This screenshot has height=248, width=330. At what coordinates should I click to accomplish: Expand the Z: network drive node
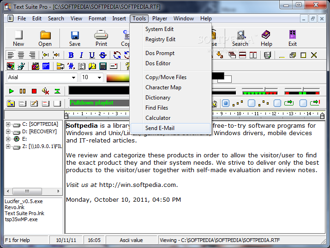(x=8, y=146)
